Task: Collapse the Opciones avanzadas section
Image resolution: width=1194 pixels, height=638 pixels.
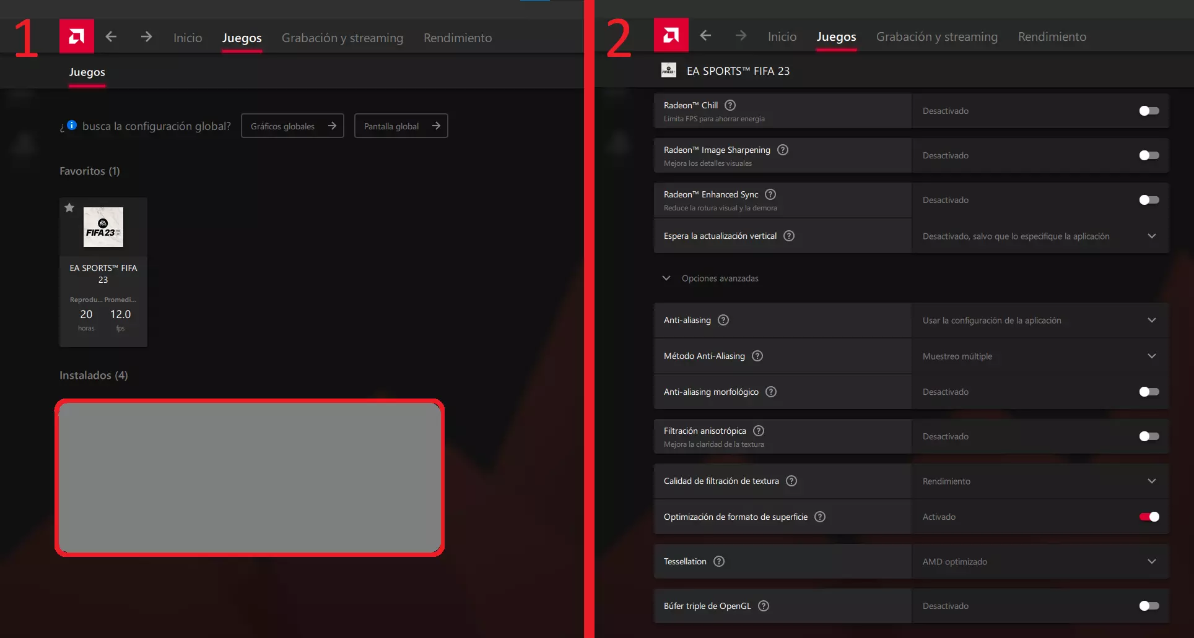Action: click(x=711, y=278)
